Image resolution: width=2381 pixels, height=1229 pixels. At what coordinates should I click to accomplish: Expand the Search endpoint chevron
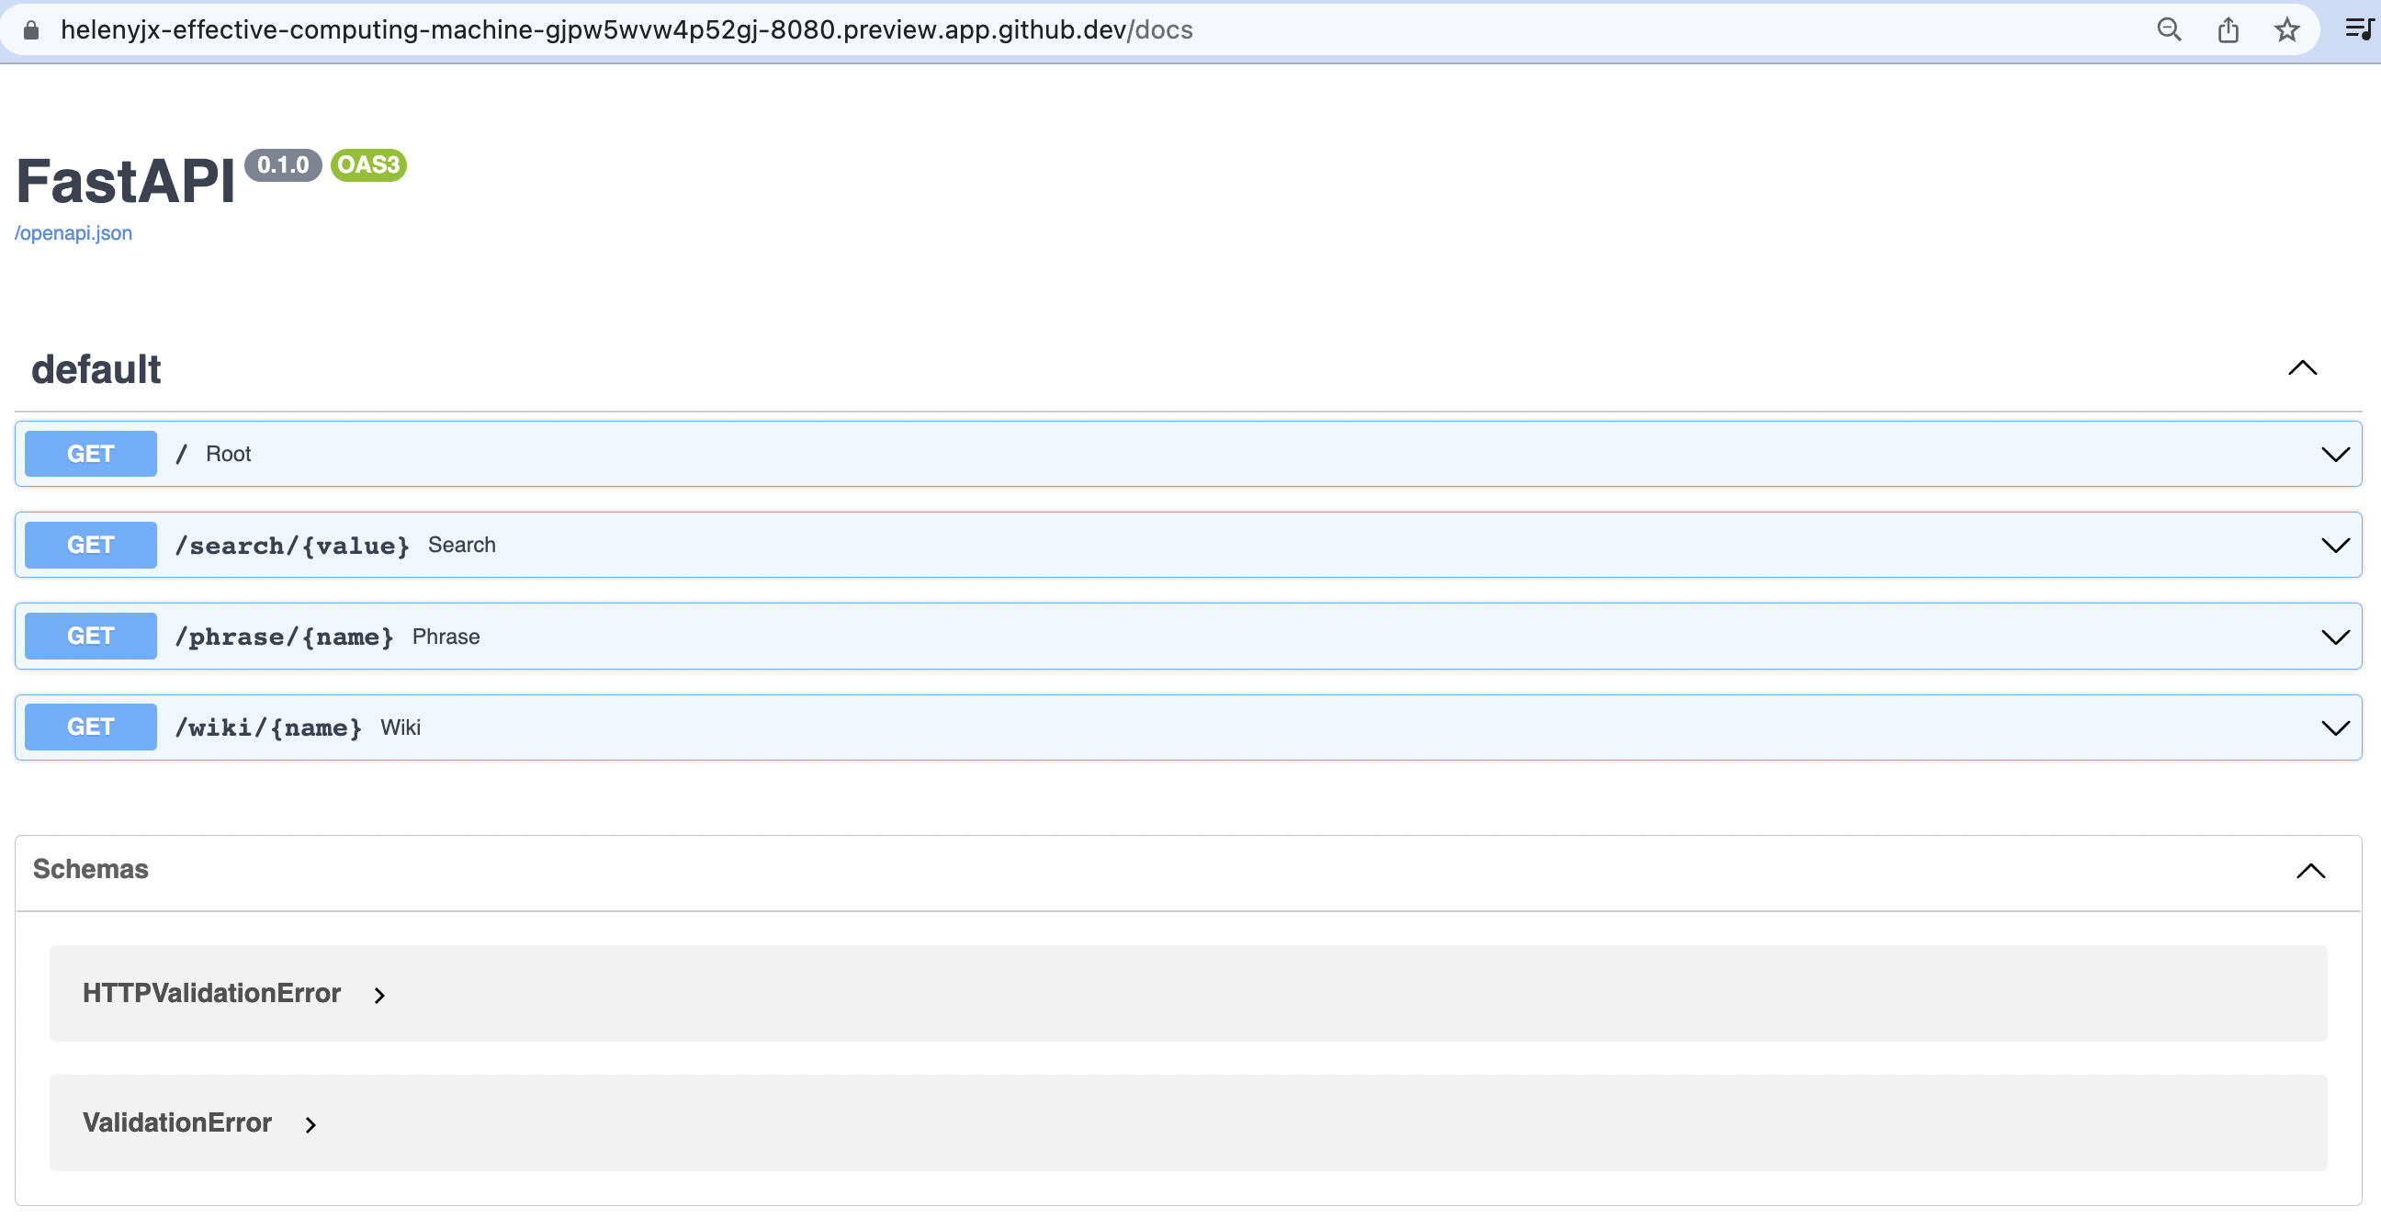2335,547
